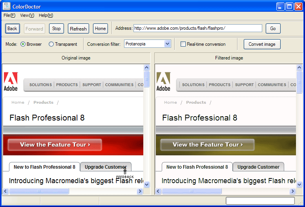The width and height of the screenshot is (305, 207).
Task: Click PRODUCTS in Filtered image nav
Action: pyautogui.click(x=219, y=85)
